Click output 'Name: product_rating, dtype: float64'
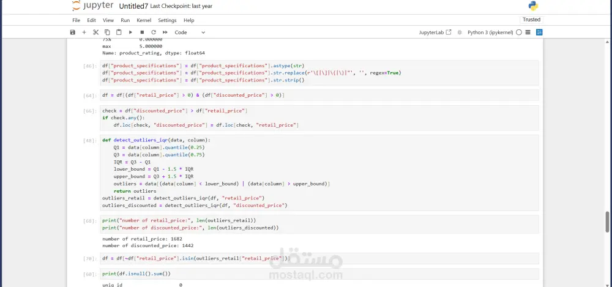The image size is (612, 287). pyautogui.click(x=154, y=53)
